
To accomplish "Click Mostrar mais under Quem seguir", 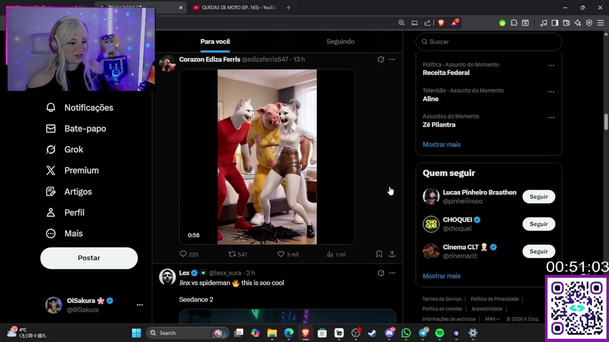I will pos(442,276).
